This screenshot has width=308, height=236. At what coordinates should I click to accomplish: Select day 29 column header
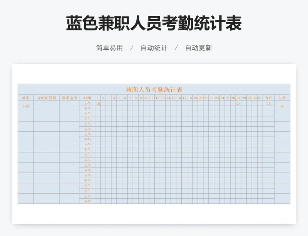(x=249, y=98)
